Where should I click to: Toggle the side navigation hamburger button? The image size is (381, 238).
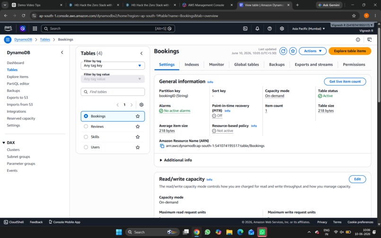[8, 39]
